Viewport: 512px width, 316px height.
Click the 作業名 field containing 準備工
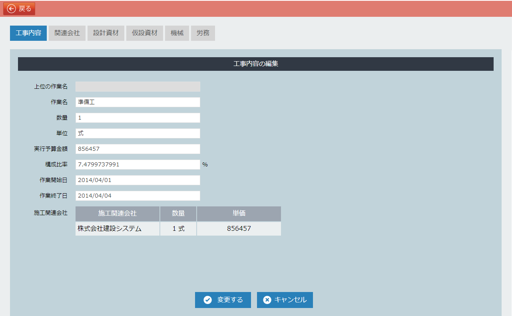138,102
